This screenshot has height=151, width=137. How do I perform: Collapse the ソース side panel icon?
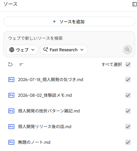(135, 4)
